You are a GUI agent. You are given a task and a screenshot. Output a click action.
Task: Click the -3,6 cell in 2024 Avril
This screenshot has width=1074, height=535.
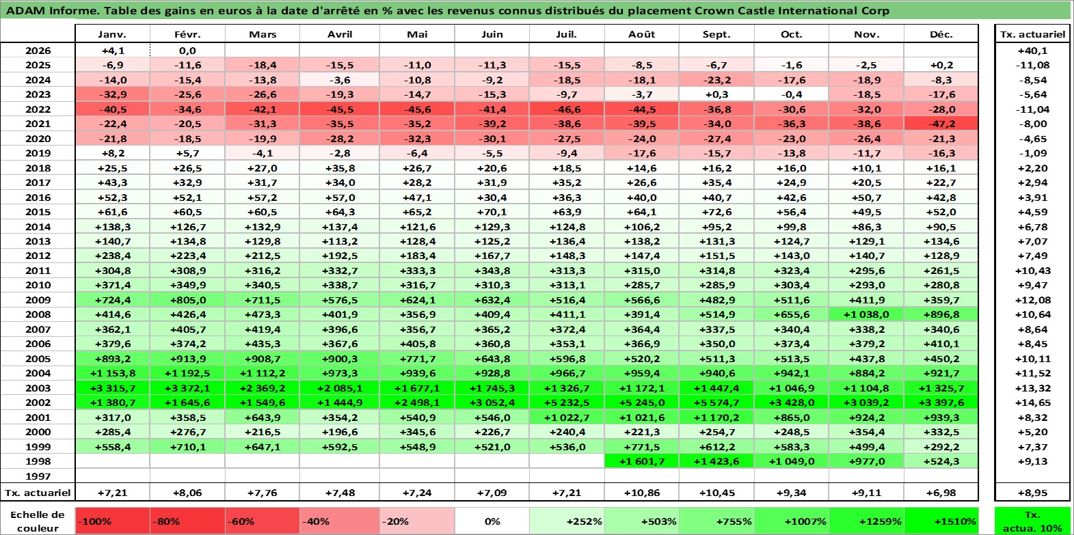coord(340,80)
